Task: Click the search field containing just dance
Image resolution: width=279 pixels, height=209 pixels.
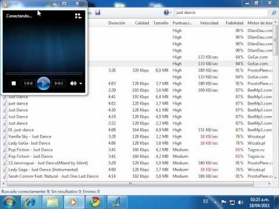Action: click(x=221, y=13)
